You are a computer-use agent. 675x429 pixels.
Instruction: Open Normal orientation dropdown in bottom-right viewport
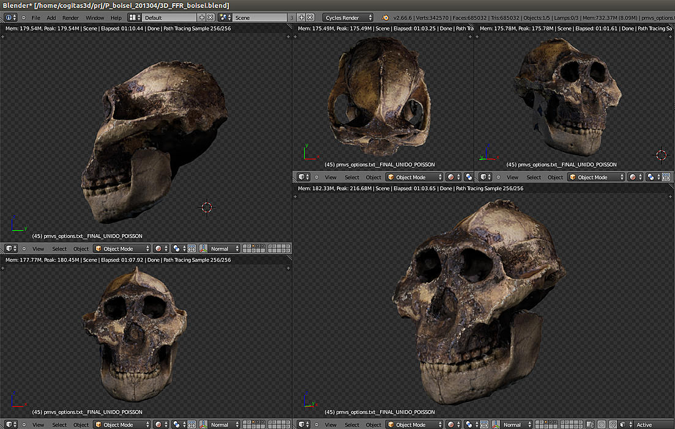515,425
